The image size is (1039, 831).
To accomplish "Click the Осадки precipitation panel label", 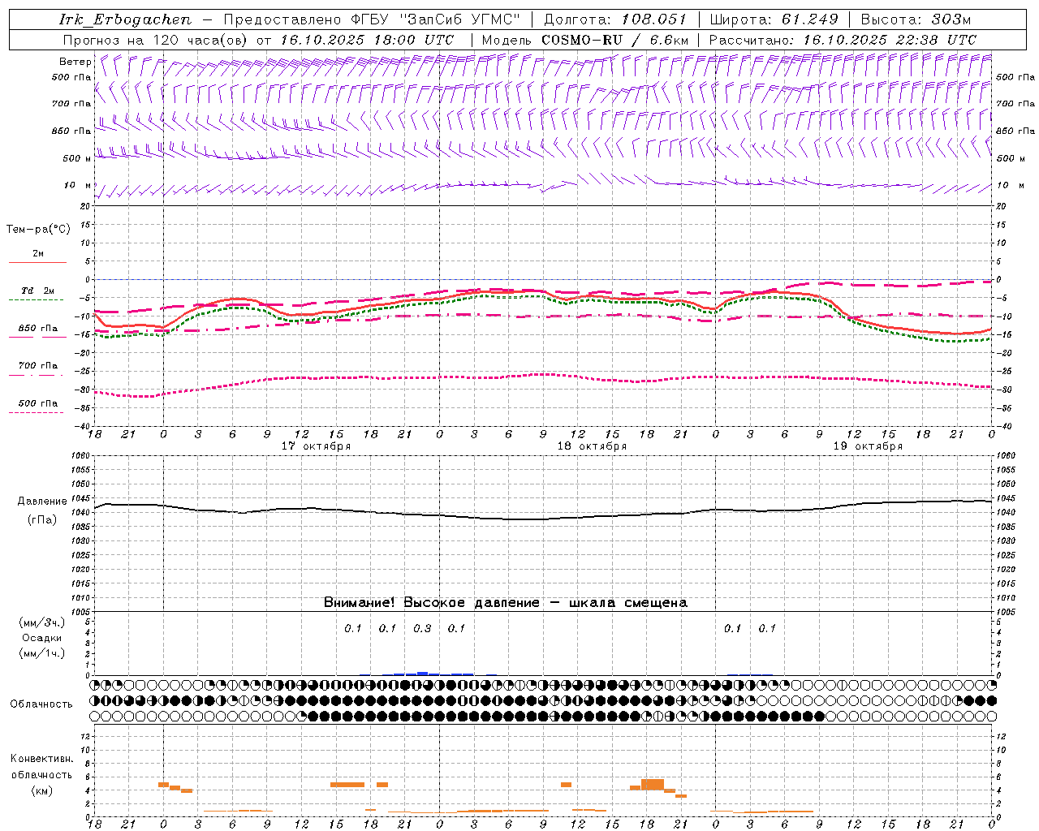I will pos(42,638).
